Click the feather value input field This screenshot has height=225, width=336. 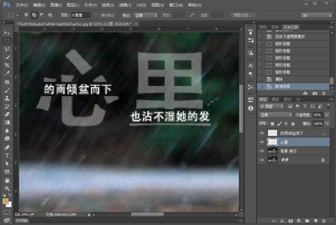(x=81, y=15)
